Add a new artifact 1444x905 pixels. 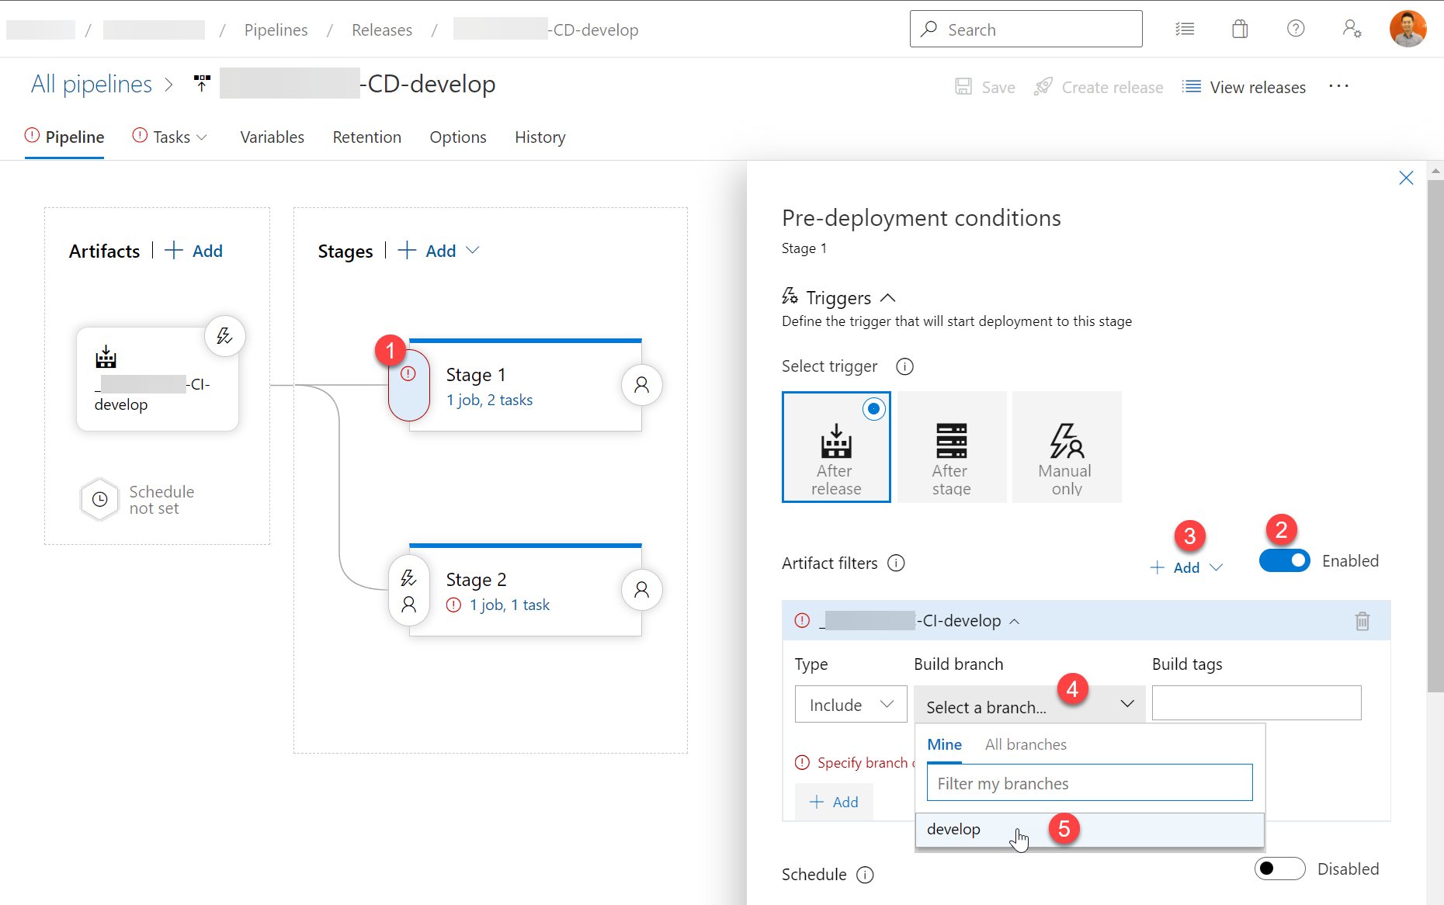pyautogui.click(x=194, y=251)
